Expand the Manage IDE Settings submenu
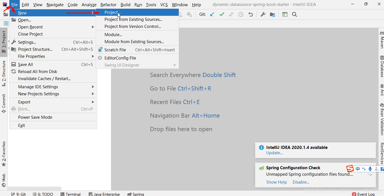Image resolution: width=384 pixels, height=196 pixels. pos(53,87)
